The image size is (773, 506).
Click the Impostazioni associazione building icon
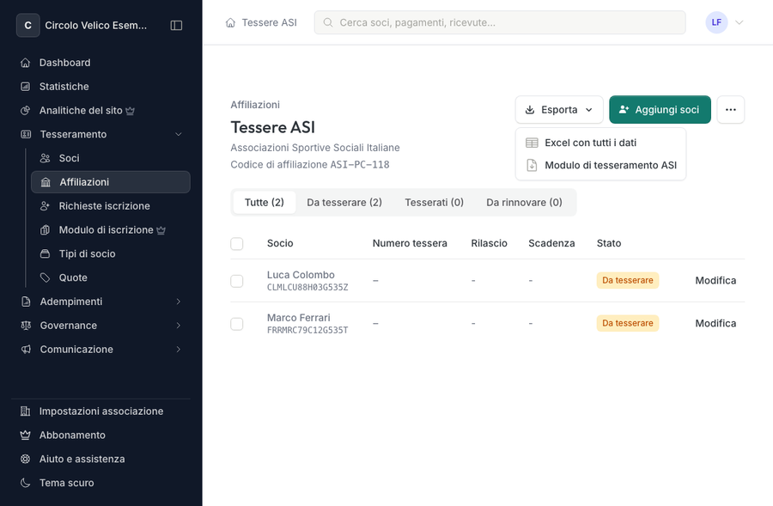click(25, 412)
